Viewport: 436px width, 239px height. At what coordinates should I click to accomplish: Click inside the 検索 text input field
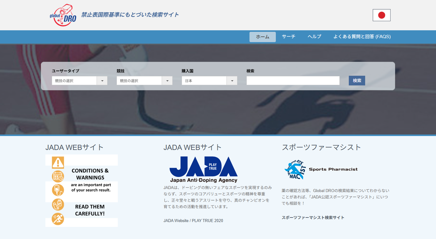click(293, 81)
